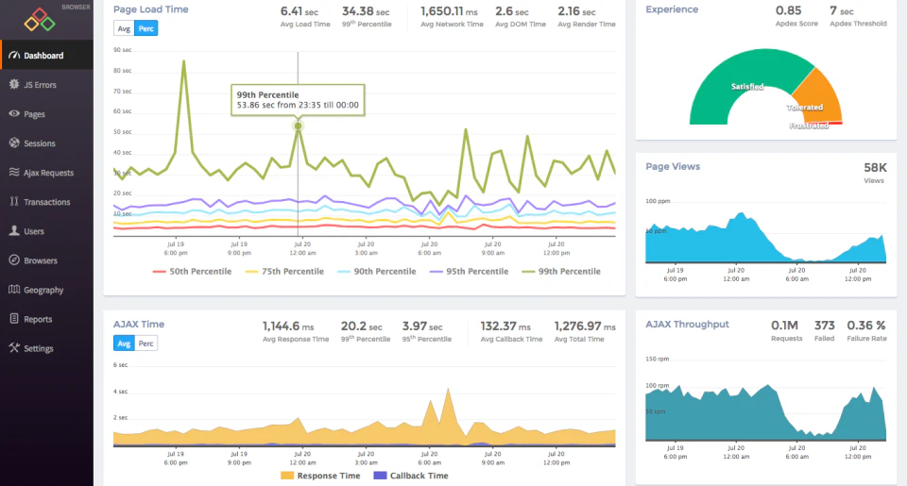
Task: Click the Settings wrench icon
Action: 14,348
